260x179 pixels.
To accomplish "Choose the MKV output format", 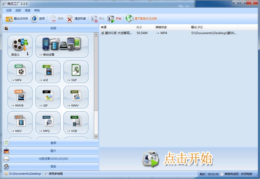I will click(x=20, y=123).
